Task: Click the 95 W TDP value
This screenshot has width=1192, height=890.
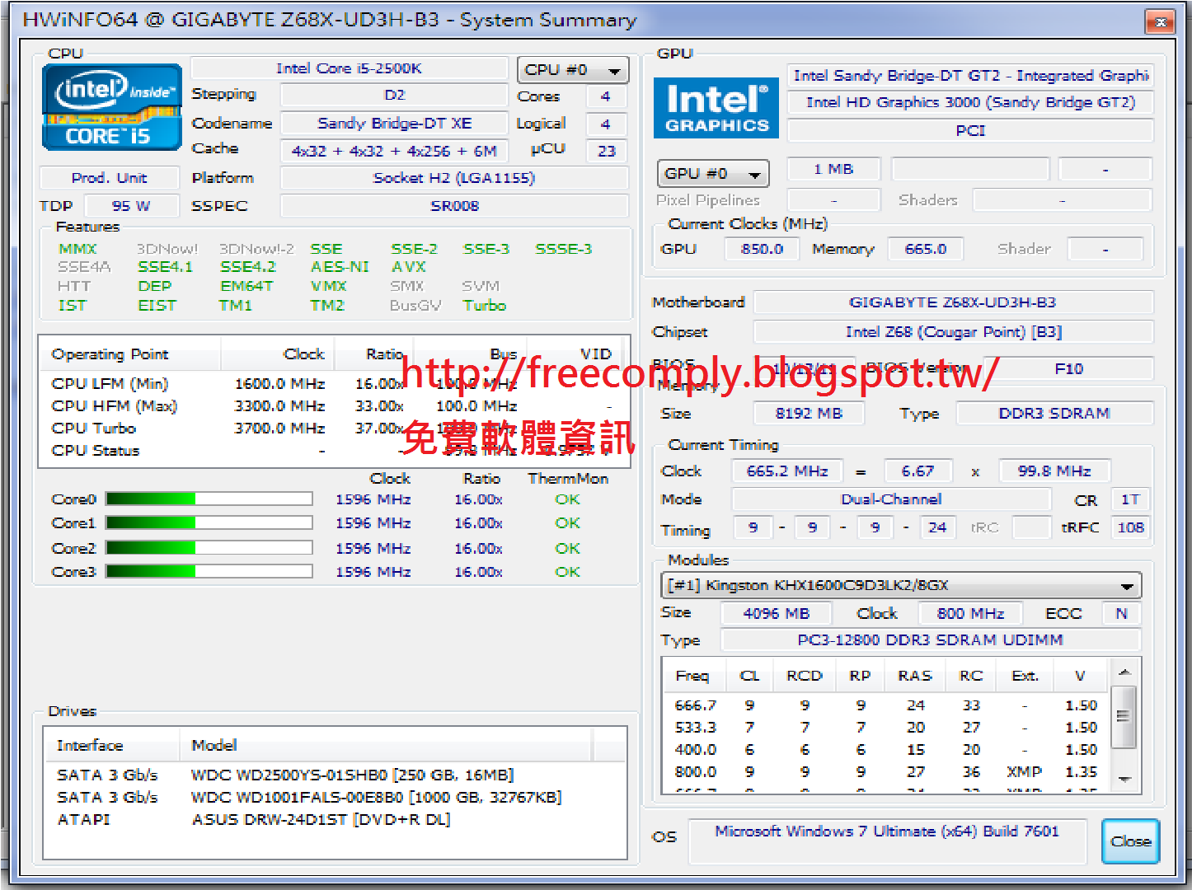Action: click(132, 206)
